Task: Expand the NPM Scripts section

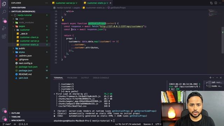Action: click(x=18, y=120)
